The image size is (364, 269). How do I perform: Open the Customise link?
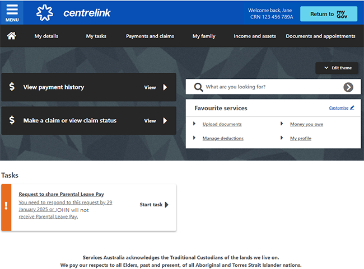[x=339, y=108]
